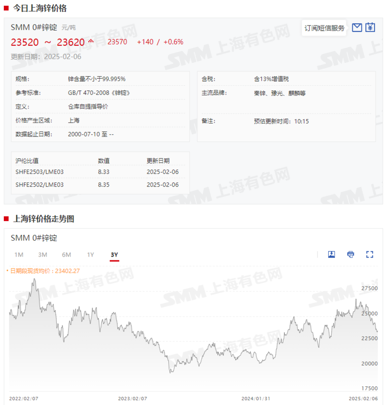Screen dimensions: 385x405
Task: Switch to the 1Y range
Action: (90, 255)
